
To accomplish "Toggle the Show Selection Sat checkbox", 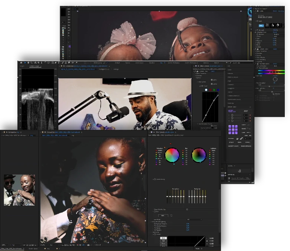I will click(x=187, y=209).
